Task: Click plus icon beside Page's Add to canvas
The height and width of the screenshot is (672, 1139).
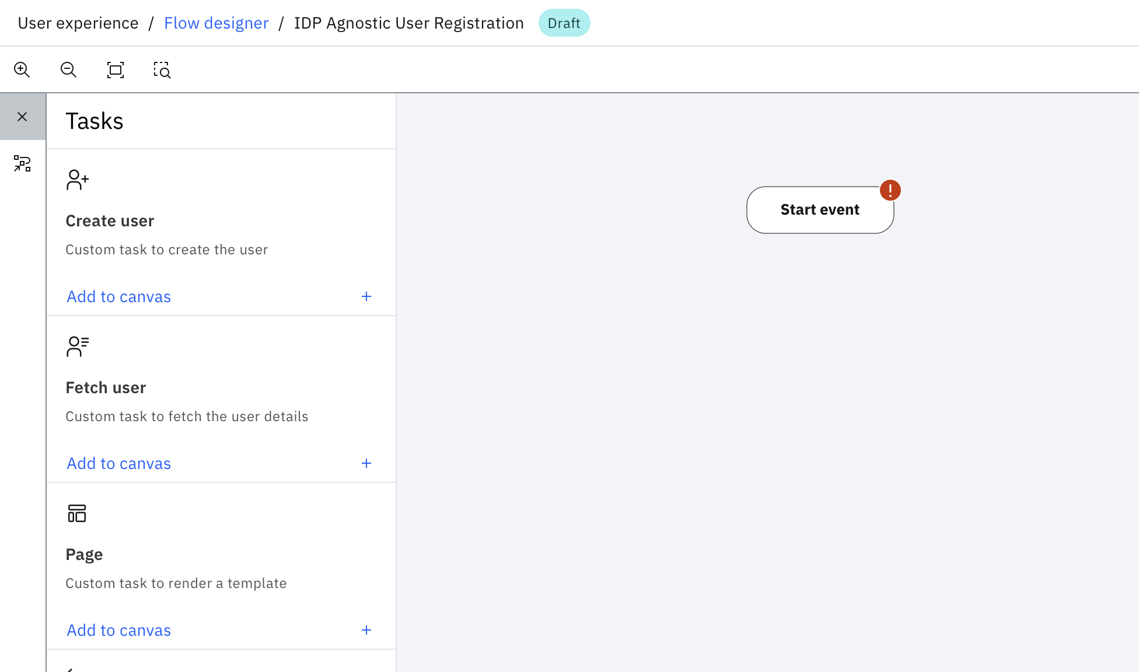Action: (366, 630)
